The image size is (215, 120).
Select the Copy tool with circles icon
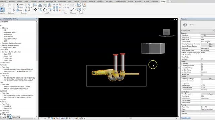40,10
